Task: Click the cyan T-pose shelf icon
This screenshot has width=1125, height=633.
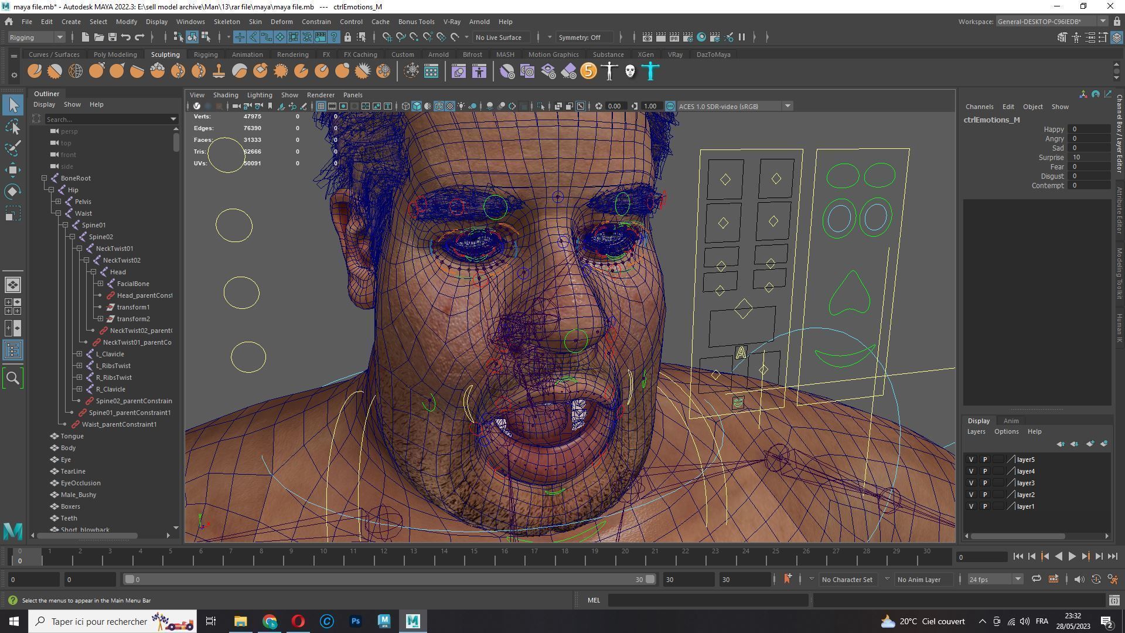Action: (x=650, y=72)
